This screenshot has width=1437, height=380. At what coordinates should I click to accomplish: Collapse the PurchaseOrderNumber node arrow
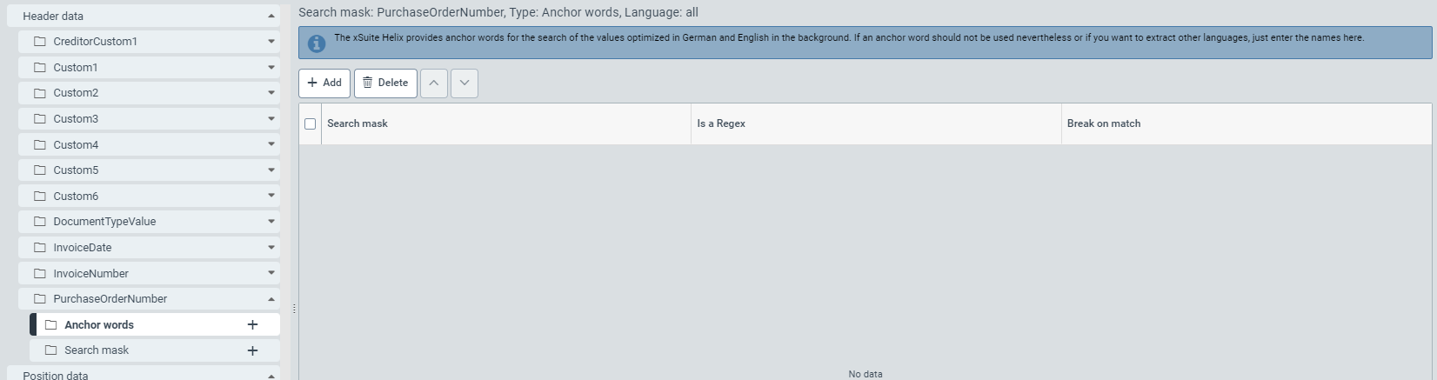[x=271, y=298]
